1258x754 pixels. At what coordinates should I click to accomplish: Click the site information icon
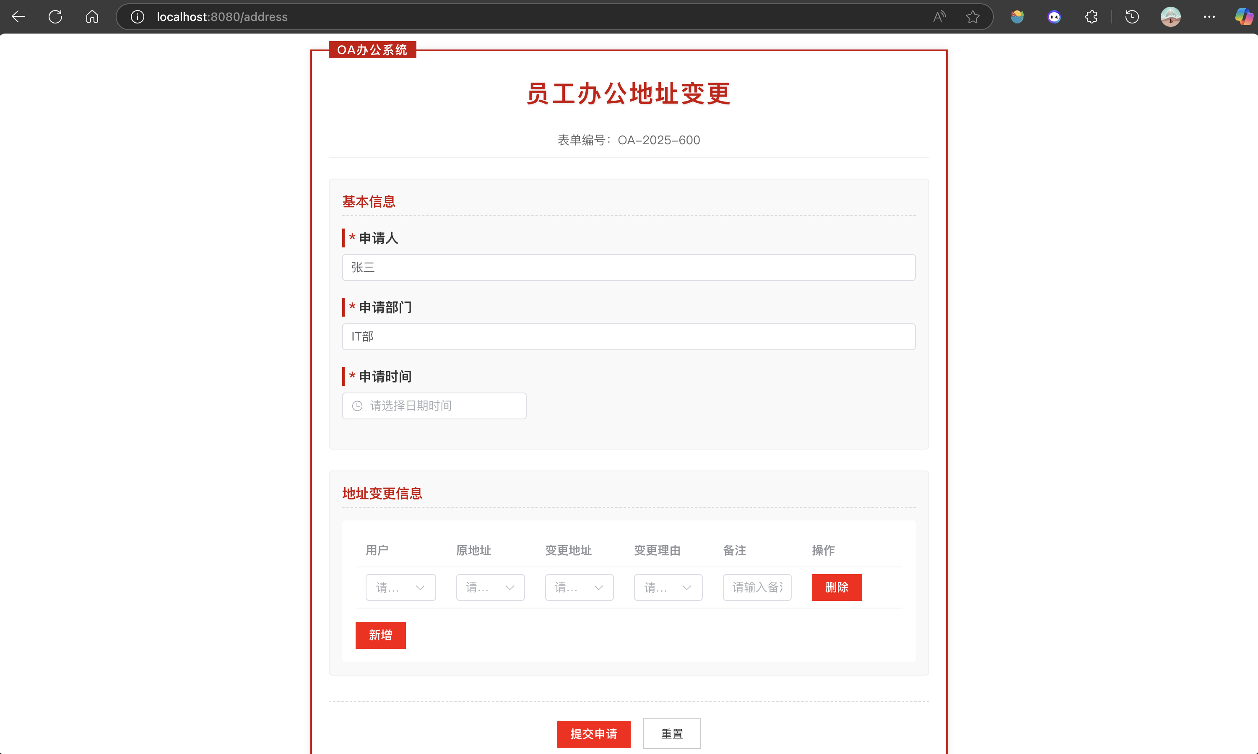click(137, 17)
